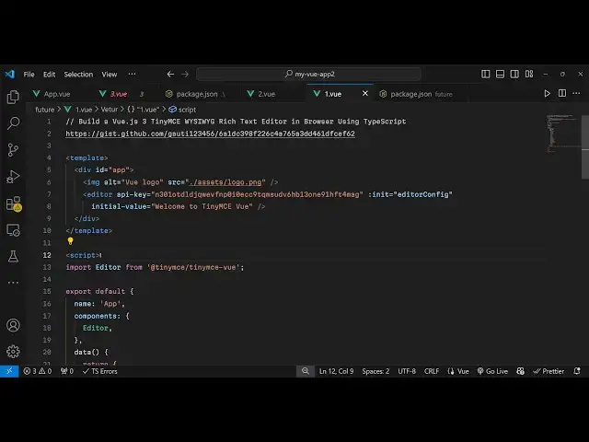Click the script breadcrumb item
This screenshot has height=442, width=589.
(x=182, y=110)
